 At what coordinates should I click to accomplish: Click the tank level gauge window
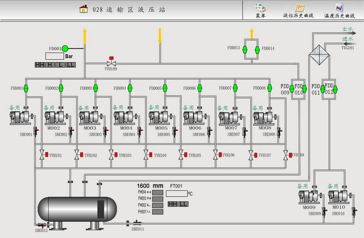click(101, 209)
